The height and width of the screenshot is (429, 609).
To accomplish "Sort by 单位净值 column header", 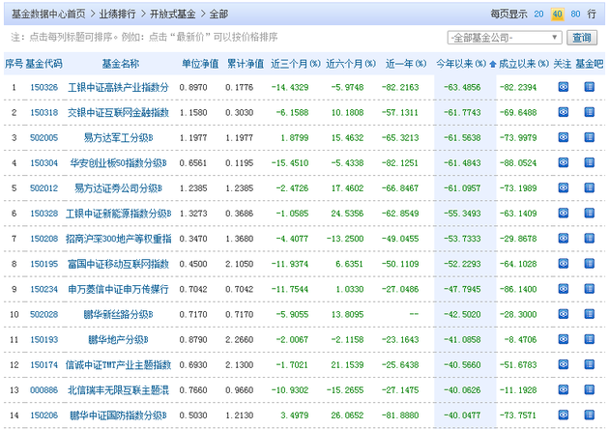I will point(200,63).
